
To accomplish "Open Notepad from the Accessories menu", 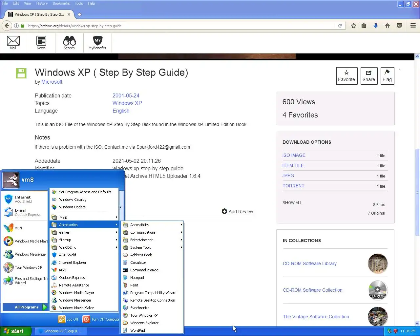I will (152, 278).
